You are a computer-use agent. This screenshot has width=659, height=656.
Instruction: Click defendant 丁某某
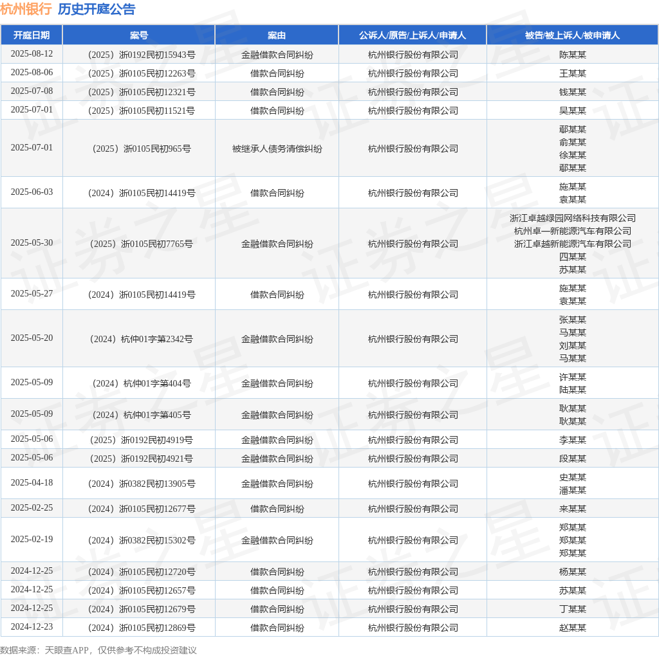point(572,610)
